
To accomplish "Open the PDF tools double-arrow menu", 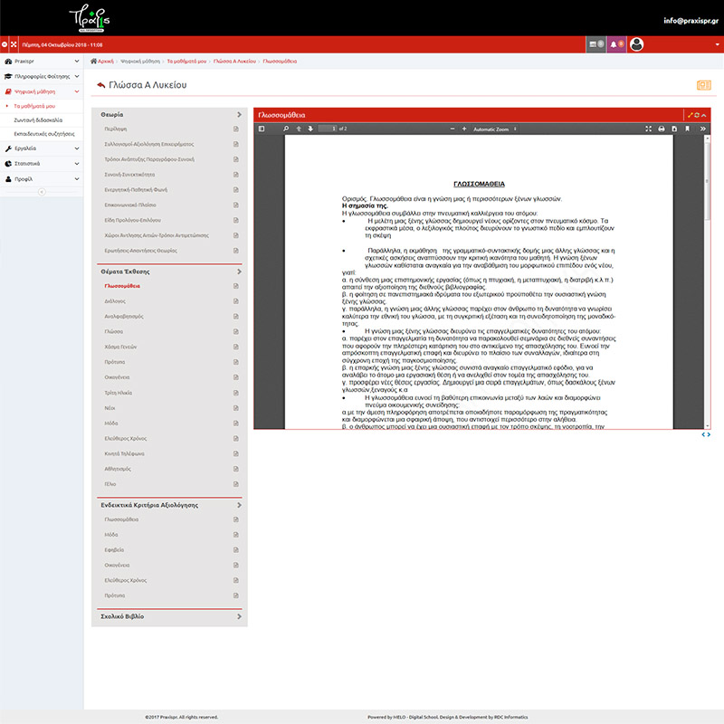I will (702, 129).
